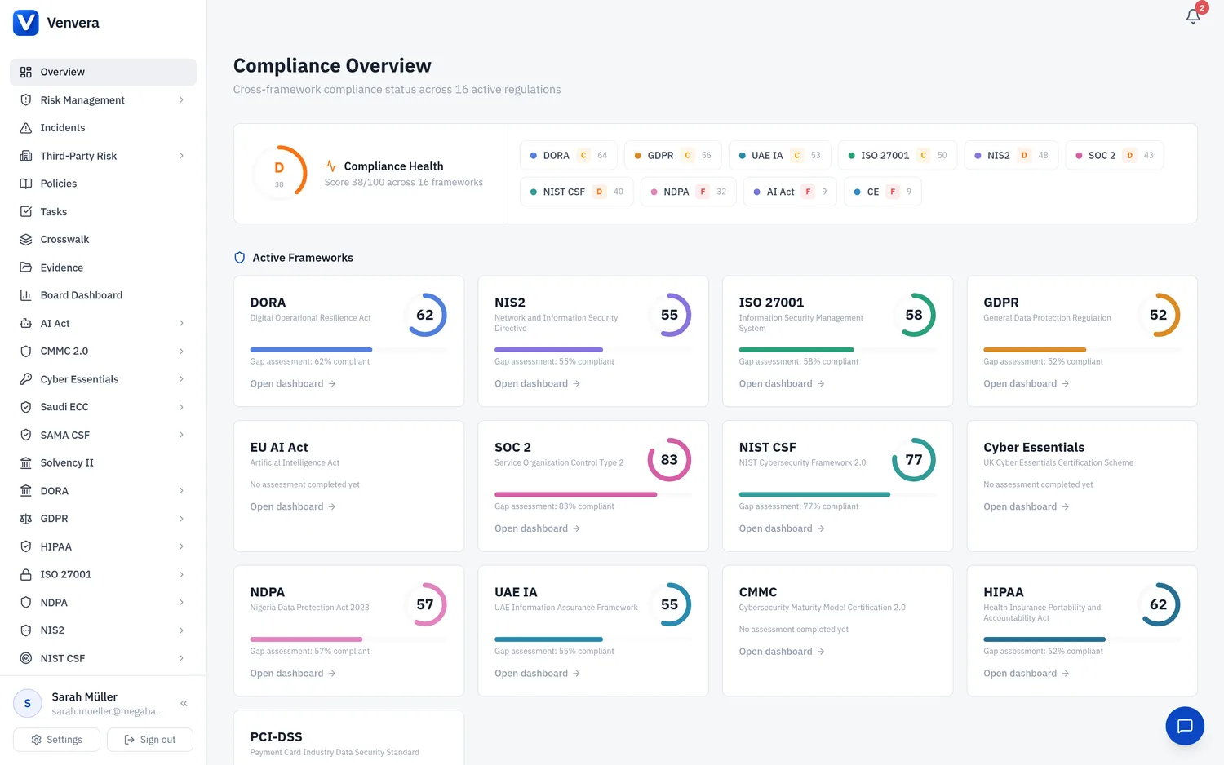The width and height of the screenshot is (1224, 765).
Task: Open the chat support bubble
Action: tap(1185, 726)
